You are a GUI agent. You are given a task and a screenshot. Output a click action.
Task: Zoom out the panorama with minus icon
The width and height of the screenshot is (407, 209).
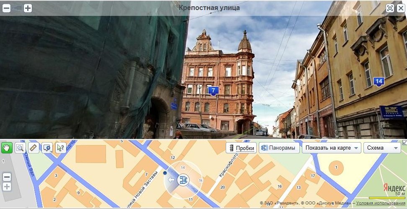click(6, 8)
